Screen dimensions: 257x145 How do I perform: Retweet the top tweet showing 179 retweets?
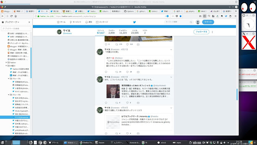click(117, 44)
